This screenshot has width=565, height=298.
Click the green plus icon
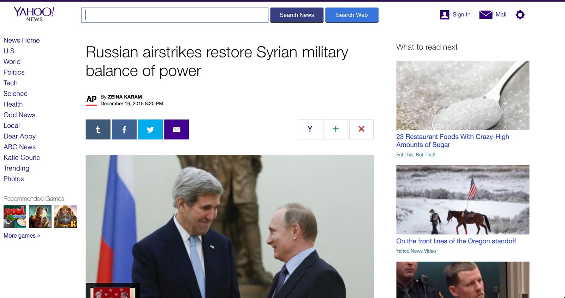tap(336, 129)
